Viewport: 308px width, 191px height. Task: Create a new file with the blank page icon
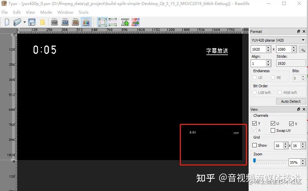pyautogui.click(x=7, y=22)
